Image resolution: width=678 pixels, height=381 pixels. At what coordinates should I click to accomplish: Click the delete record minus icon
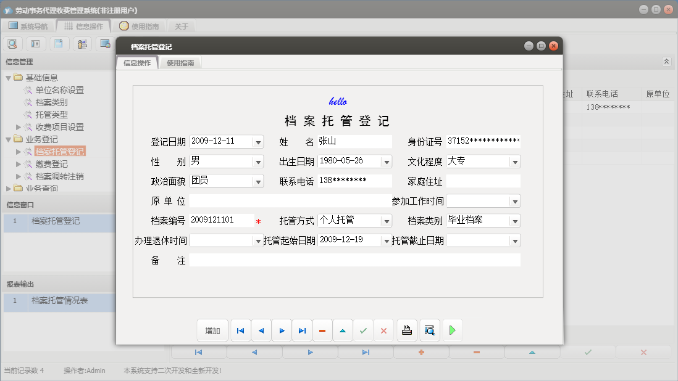point(322,330)
